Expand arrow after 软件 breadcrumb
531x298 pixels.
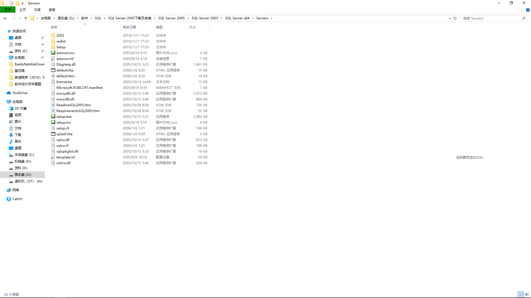(91, 18)
